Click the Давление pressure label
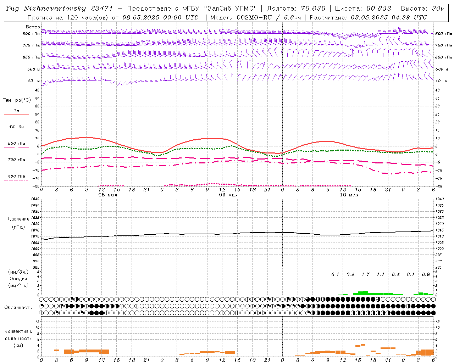 point(18,219)
